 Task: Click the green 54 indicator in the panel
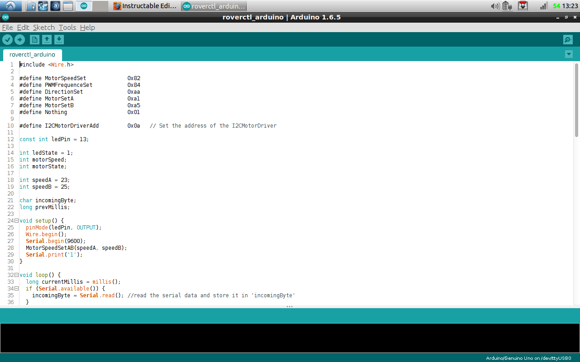[x=556, y=6]
